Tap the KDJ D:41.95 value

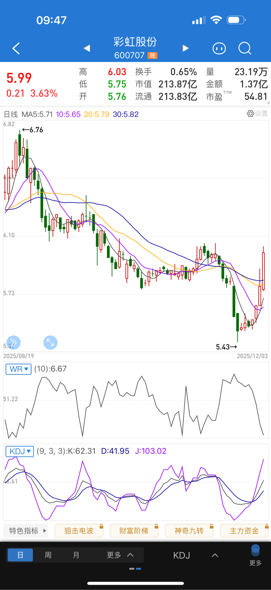[115, 451]
